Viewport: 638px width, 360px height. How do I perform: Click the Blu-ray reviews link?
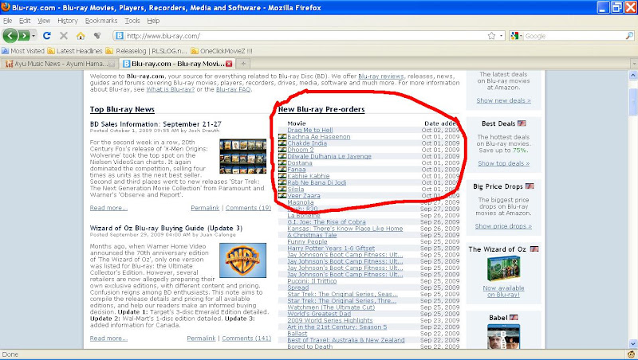coord(381,76)
